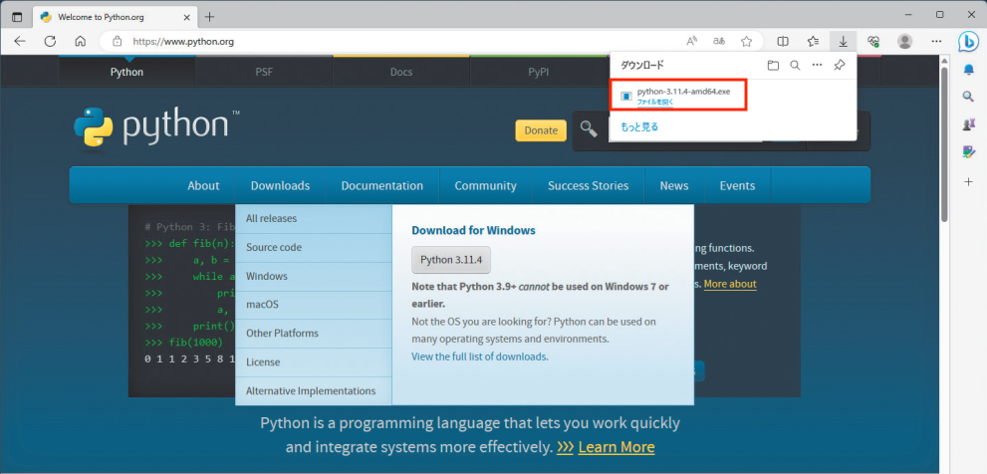Select the Python top tab

(x=126, y=72)
